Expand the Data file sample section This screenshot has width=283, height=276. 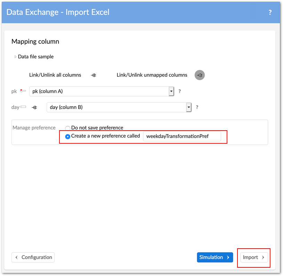16,57
